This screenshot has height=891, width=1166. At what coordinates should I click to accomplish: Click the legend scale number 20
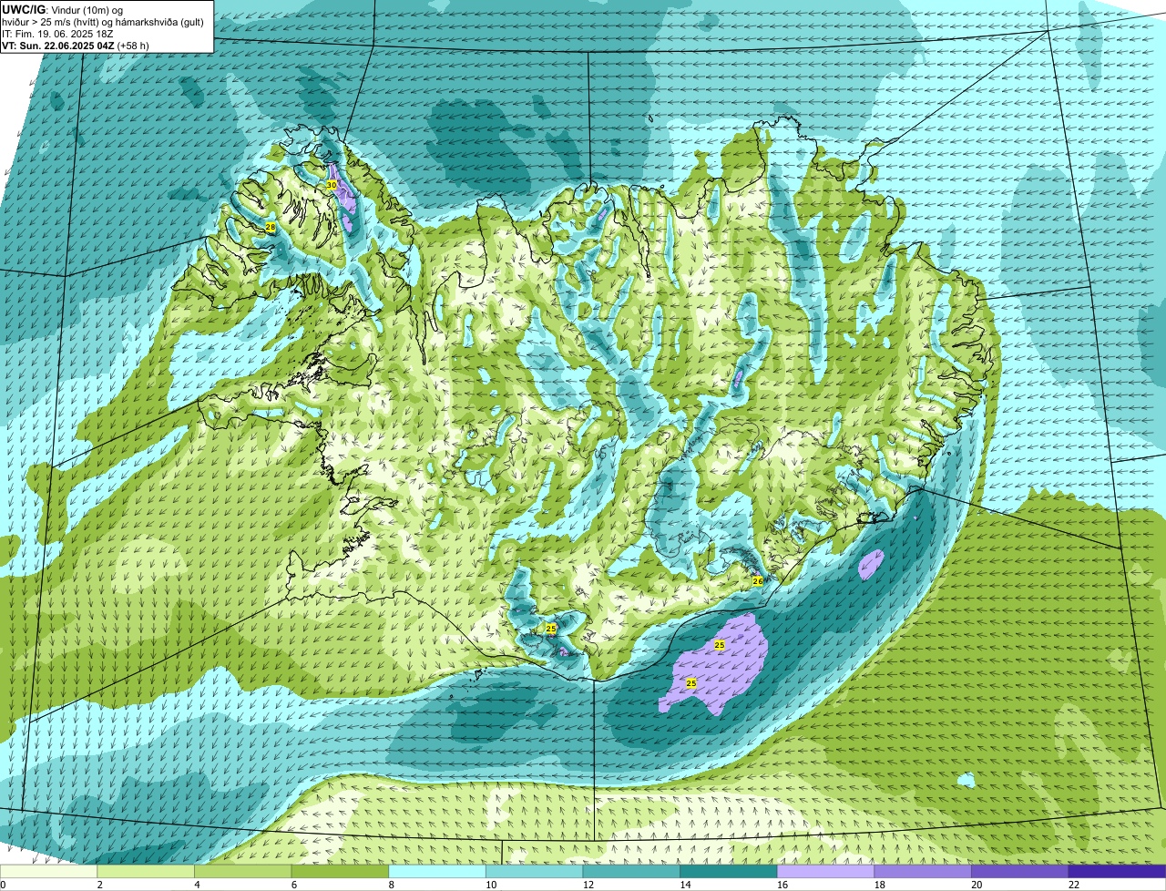pyautogui.click(x=977, y=885)
